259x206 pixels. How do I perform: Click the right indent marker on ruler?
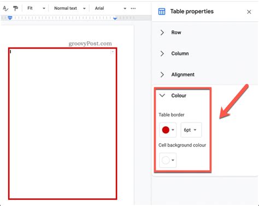tap(115, 19)
